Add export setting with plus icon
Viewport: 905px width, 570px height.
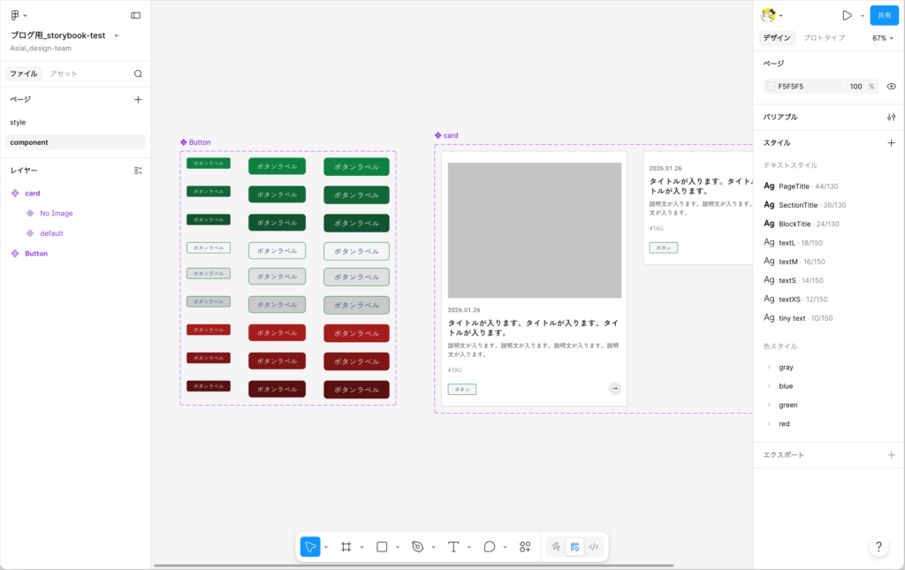(891, 455)
